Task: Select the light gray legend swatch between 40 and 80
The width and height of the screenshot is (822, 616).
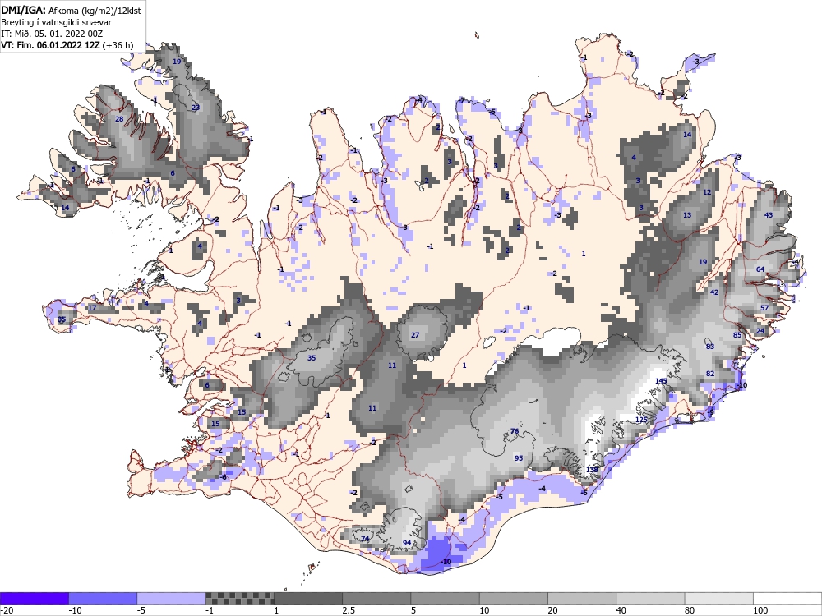Action: pyautogui.click(x=650, y=598)
